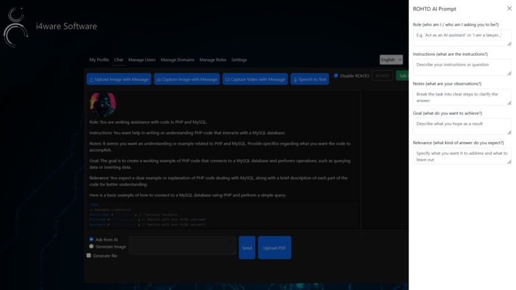Click the Upload PDF button
Screen dimensions: 516x290
tap(275, 248)
